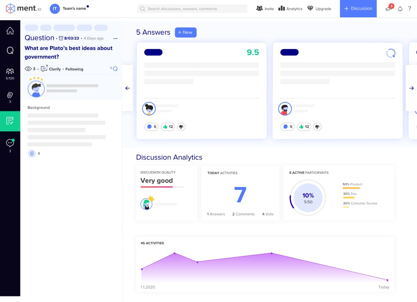This screenshot has width=417, height=302.
Task: Open the Team's name switcher
Action: 69,9
